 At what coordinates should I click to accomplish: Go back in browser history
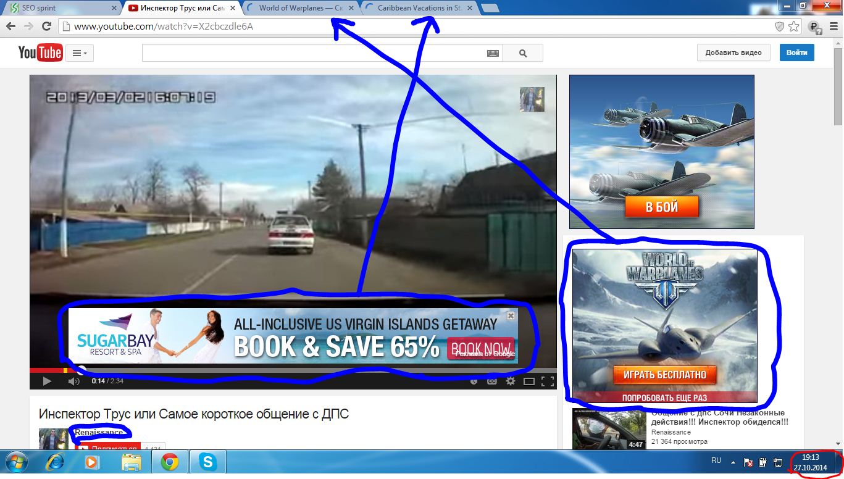pyautogui.click(x=10, y=27)
